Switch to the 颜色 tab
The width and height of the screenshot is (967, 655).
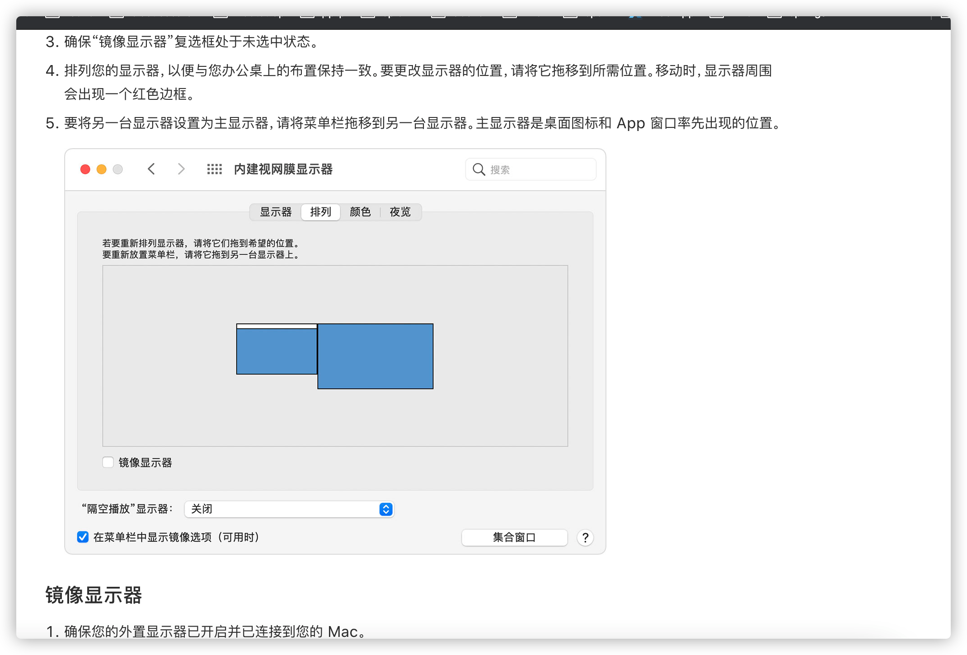click(x=360, y=212)
